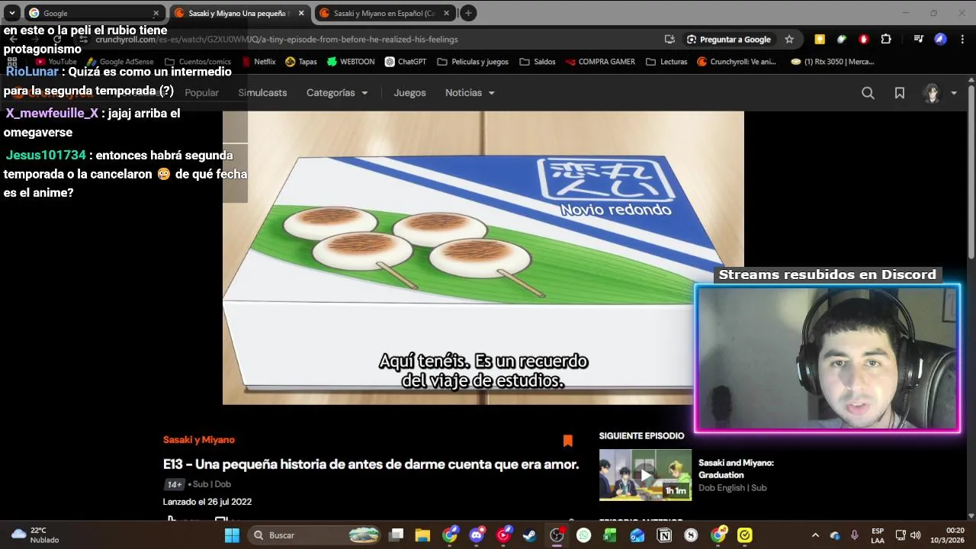This screenshot has height=549, width=976.
Task: Open the yellow extension icon
Action: click(x=820, y=40)
